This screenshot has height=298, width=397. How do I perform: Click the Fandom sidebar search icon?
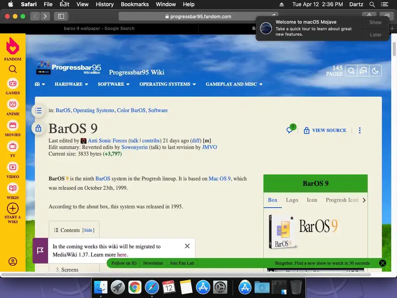[x=13, y=69]
